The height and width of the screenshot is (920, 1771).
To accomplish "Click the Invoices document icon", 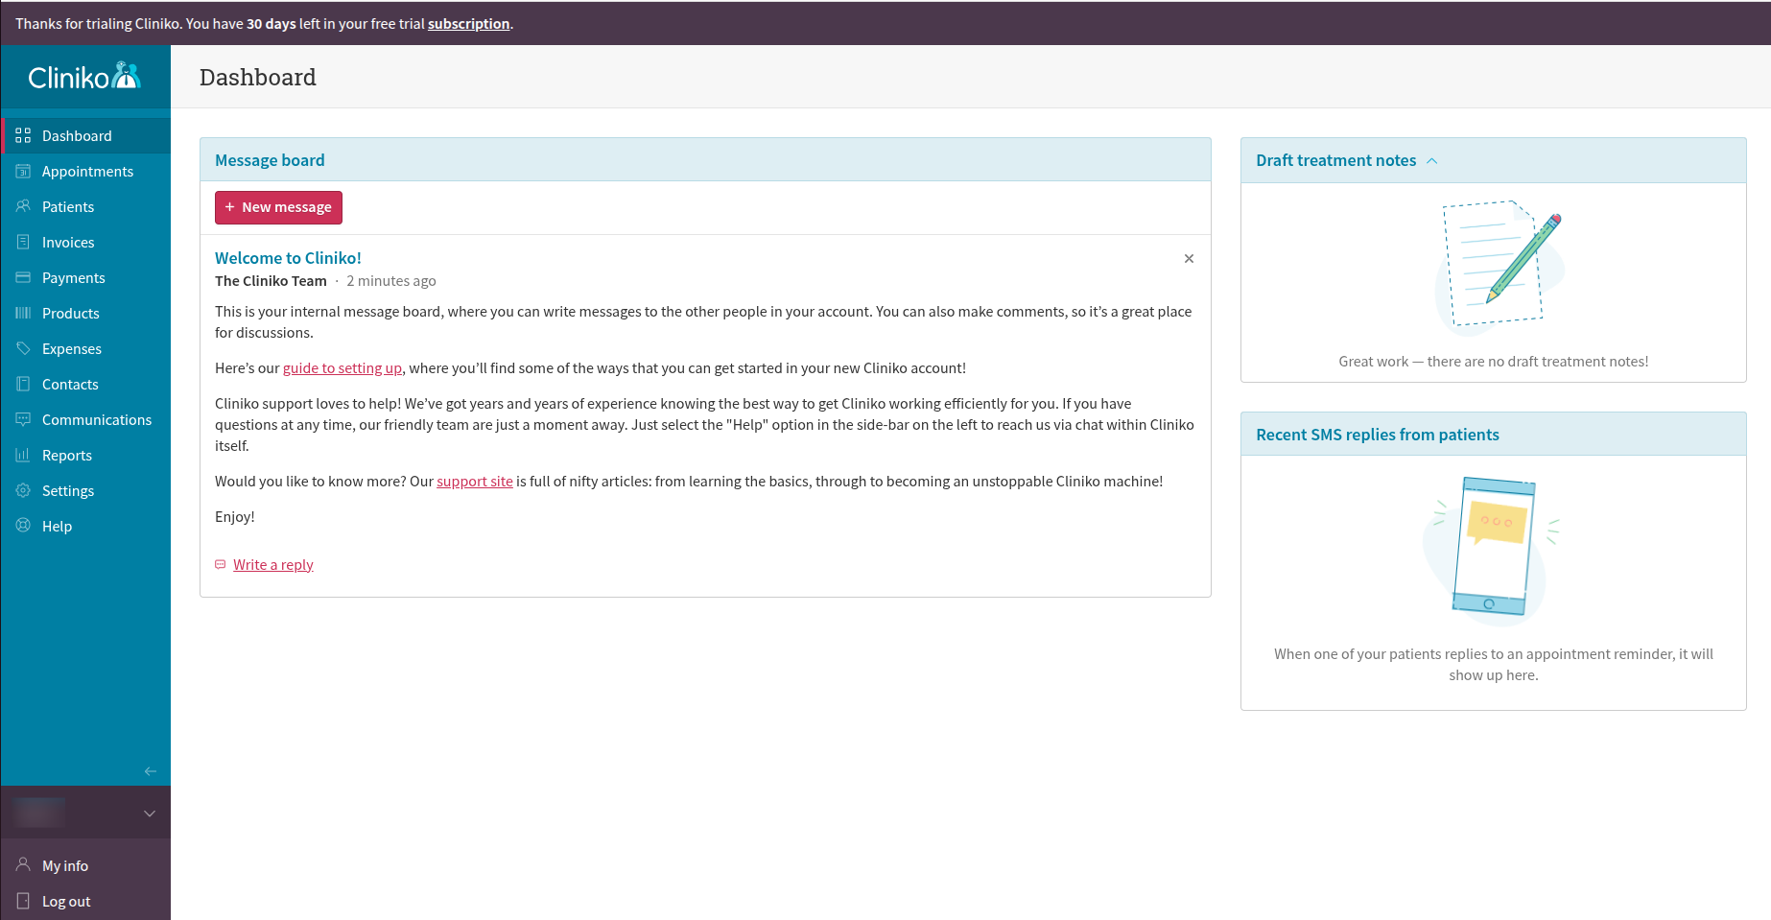I will [23, 242].
